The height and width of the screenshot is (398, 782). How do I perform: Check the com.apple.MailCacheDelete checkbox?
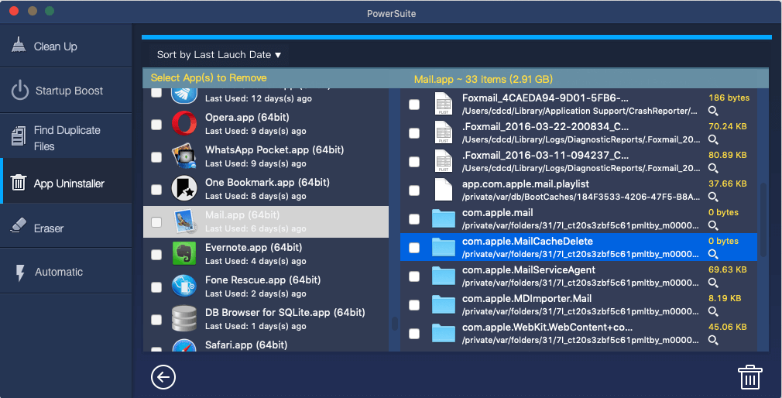click(414, 248)
